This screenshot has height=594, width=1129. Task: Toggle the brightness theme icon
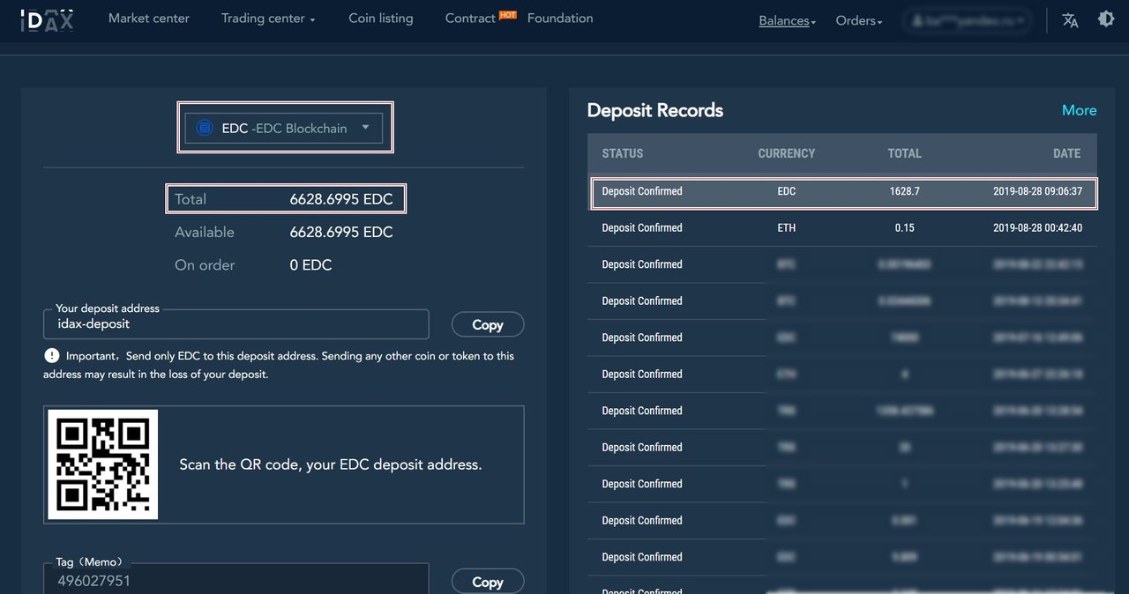click(1105, 19)
